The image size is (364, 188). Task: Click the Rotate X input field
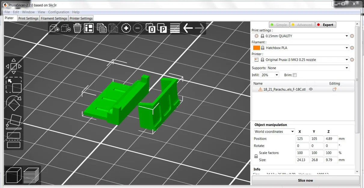pos(302,146)
